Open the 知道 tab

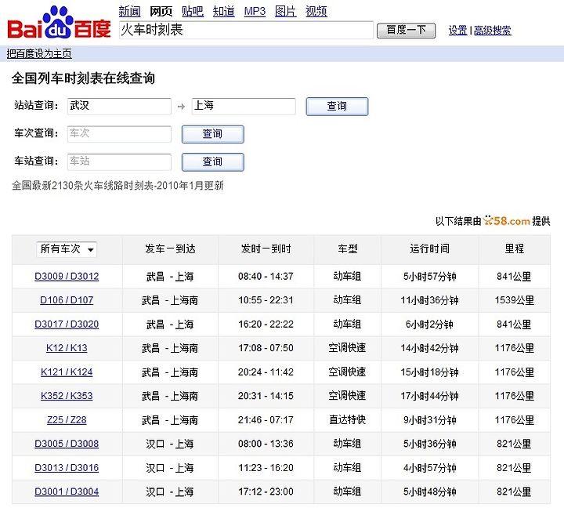pos(223,11)
